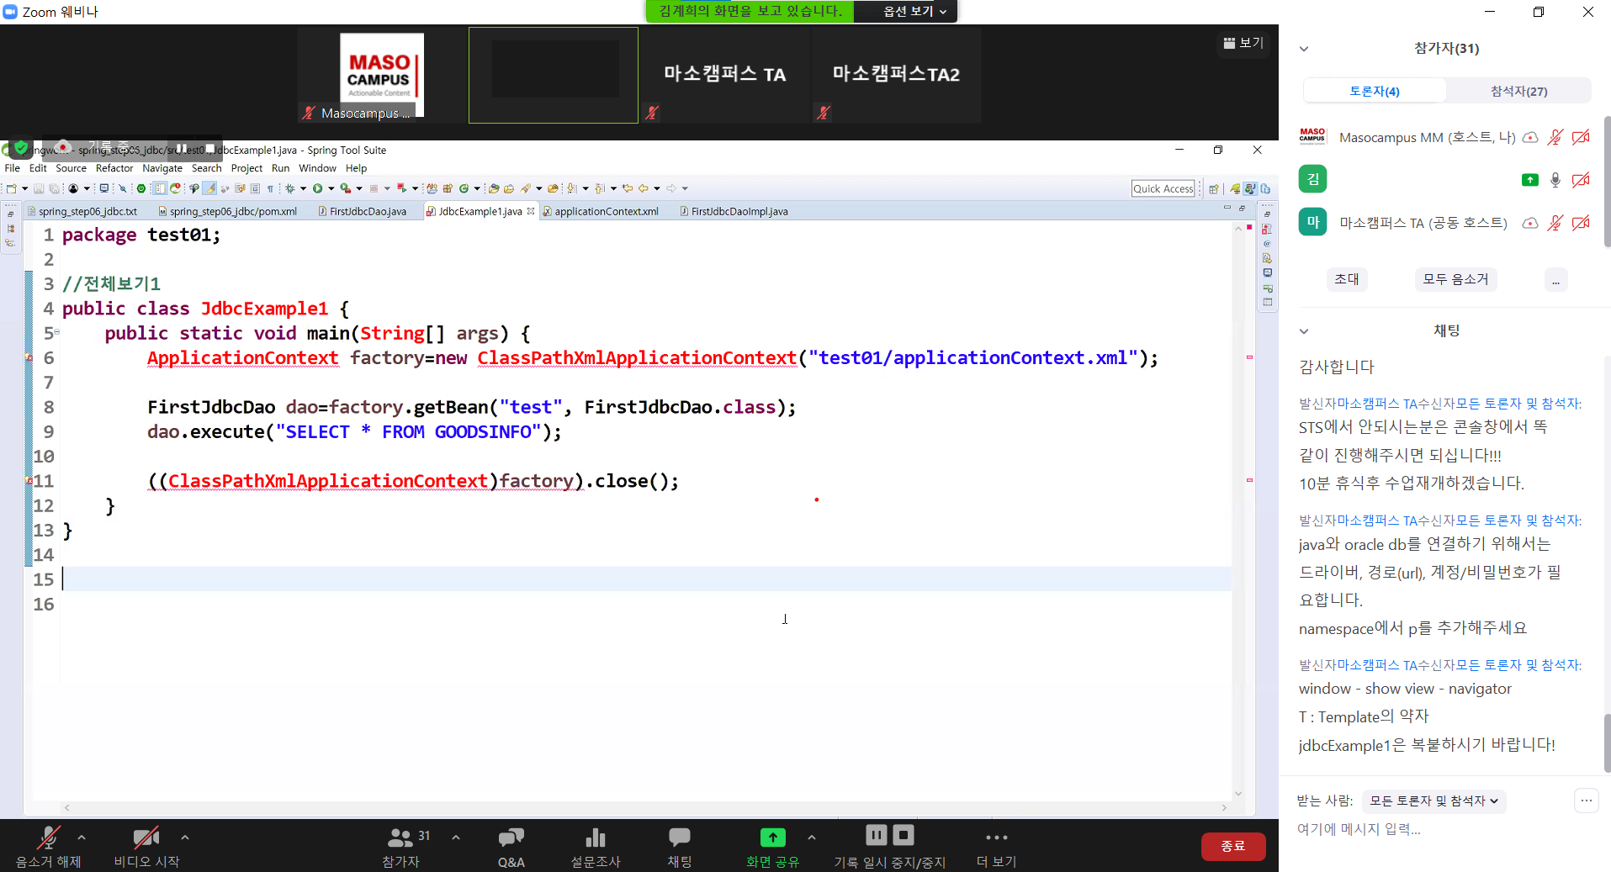Open the chat recipient dropdown (모든 토론자 및 참석자)

[x=1433, y=801]
